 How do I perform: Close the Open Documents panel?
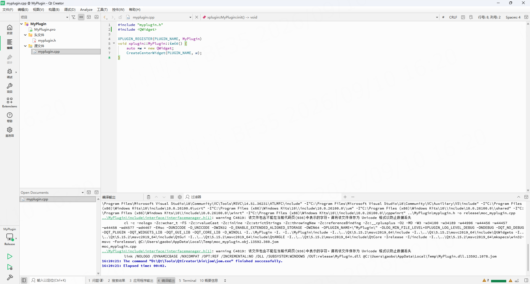coord(96,192)
